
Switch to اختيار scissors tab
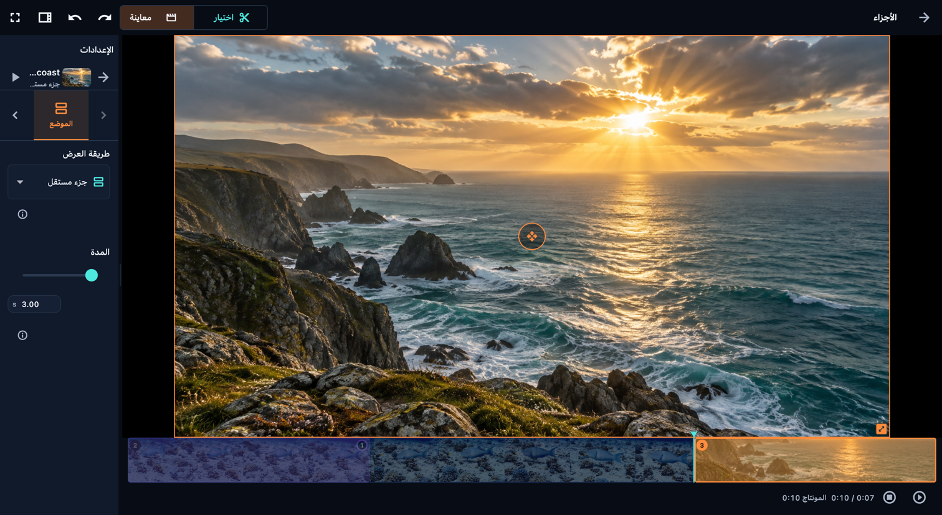(x=231, y=17)
